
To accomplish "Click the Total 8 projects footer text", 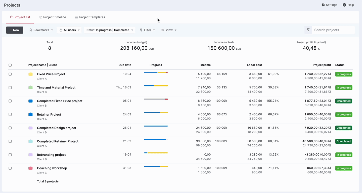I will click(x=48, y=181).
